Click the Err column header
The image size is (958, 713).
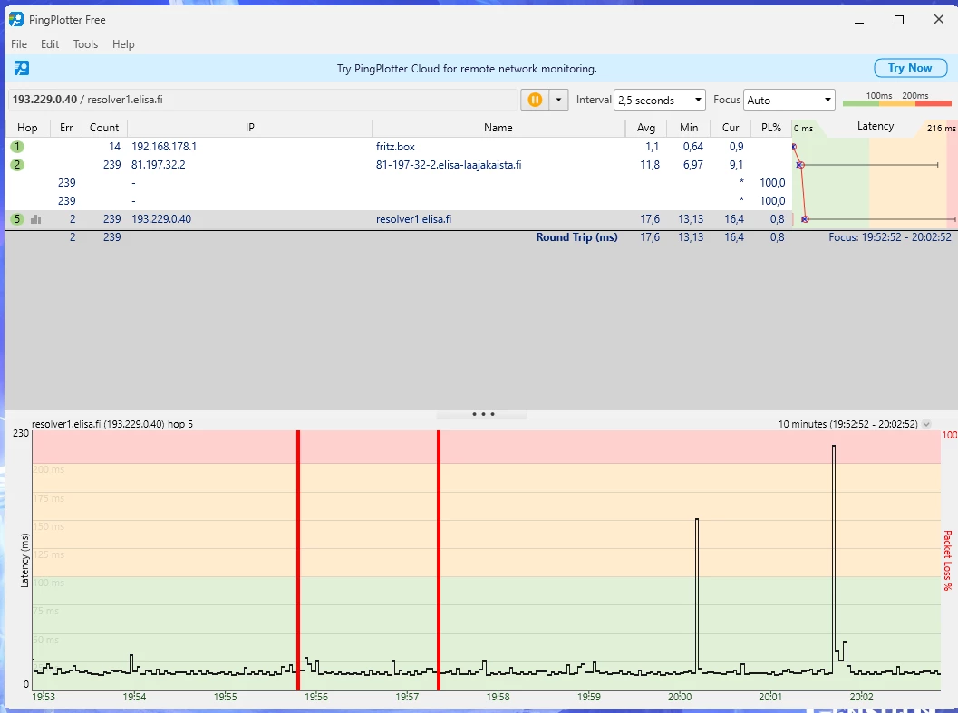[66, 128]
